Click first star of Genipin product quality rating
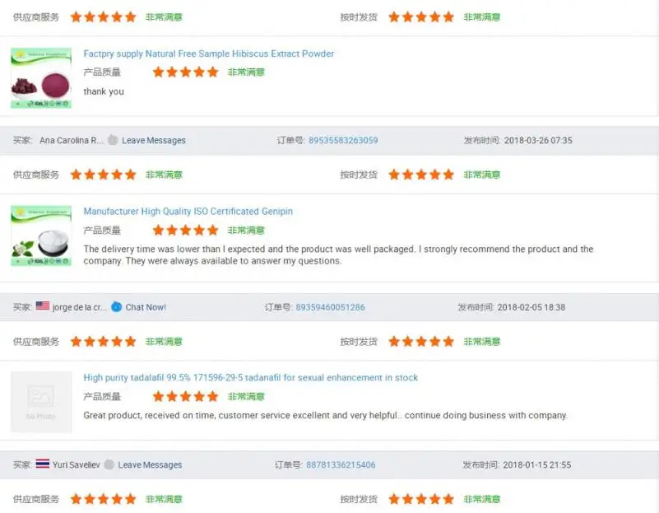The height and width of the screenshot is (513, 659). 159,231
